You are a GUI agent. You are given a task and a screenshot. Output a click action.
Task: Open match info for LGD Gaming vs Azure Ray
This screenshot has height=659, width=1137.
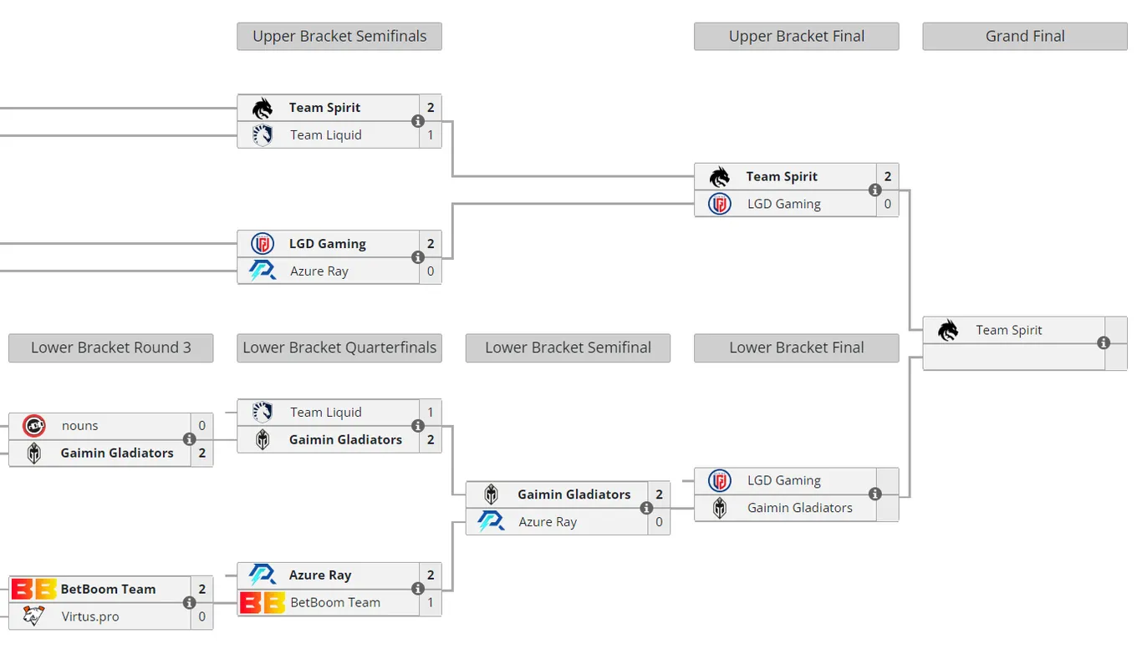tap(418, 257)
